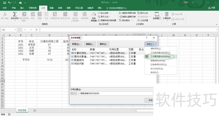The image size is (219, 116).
Task: Click Delete button in Name Manager
Action: pos(103,44)
